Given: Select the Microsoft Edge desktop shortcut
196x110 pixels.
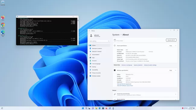Looking at the screenshot, I should [x=3, y=33].
